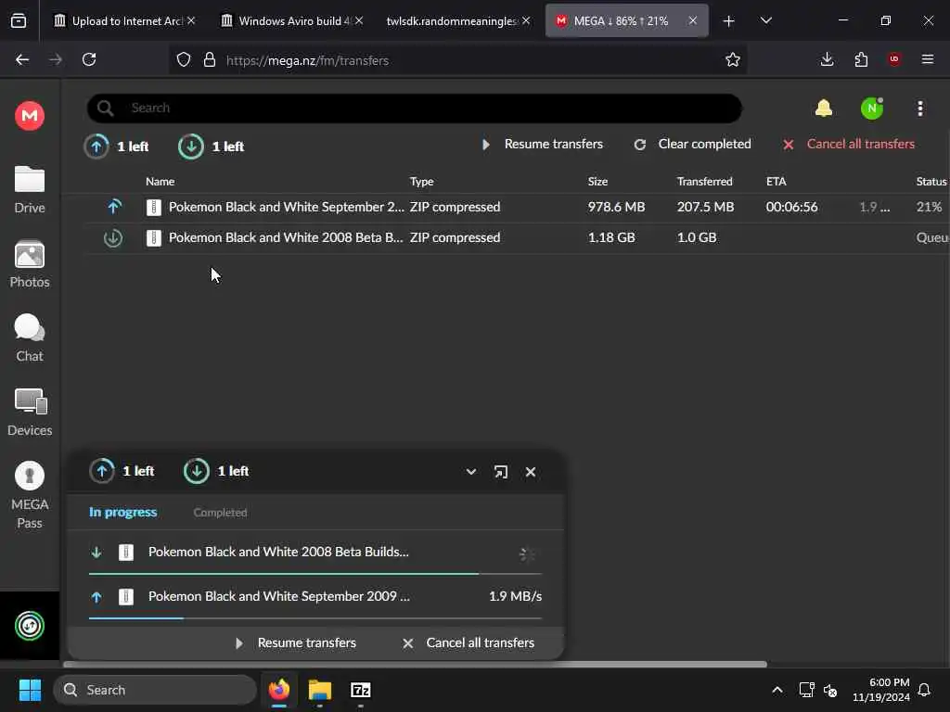Switch to the Completed tab

[220, 512]
